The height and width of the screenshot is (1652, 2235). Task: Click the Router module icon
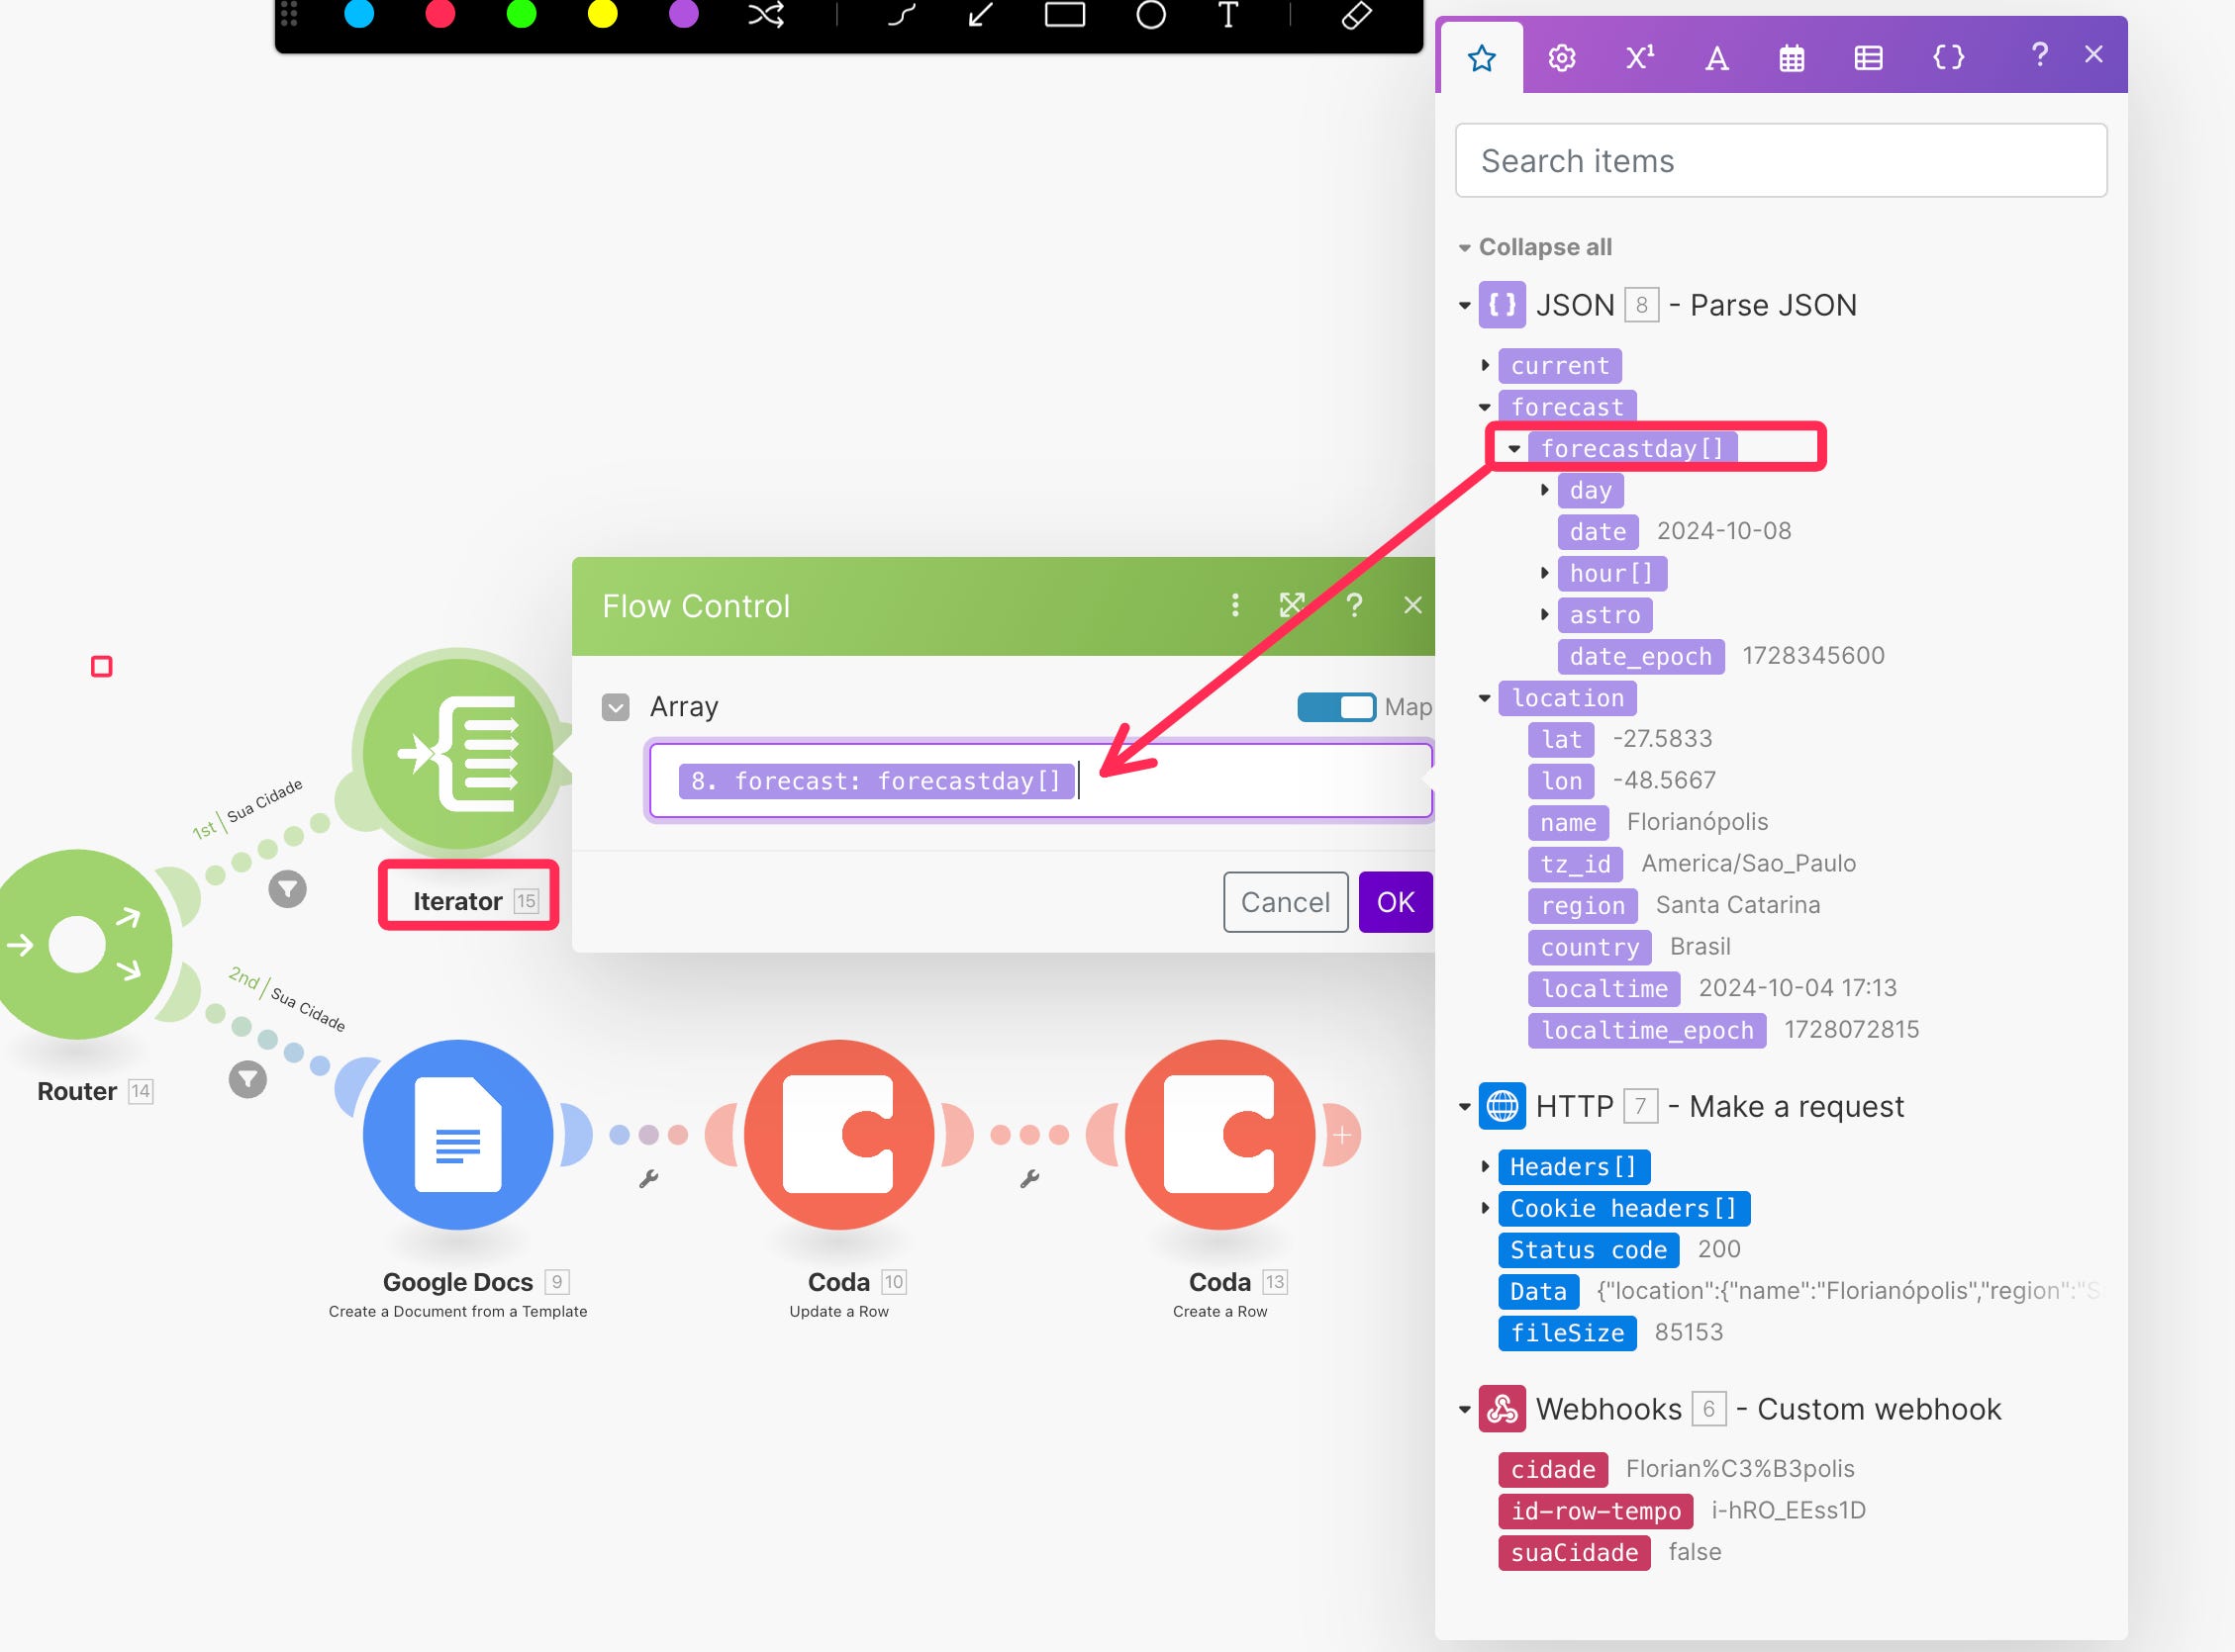click(78, 944)
